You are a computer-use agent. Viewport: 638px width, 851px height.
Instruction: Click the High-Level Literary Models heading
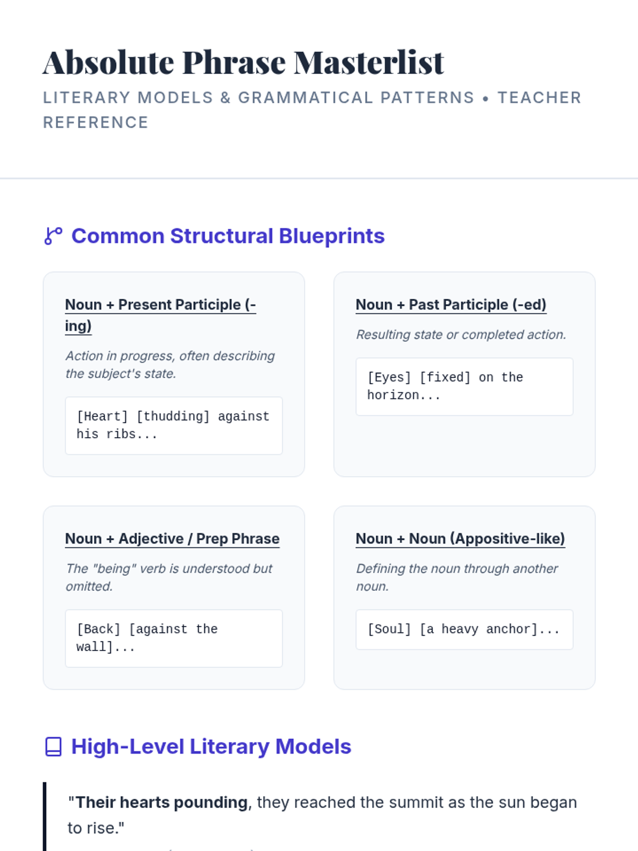[x=211, y=746]
